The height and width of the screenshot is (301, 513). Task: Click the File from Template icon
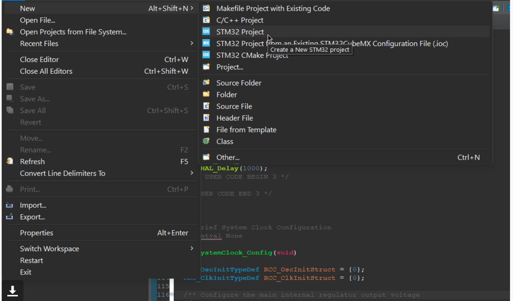pos(206,129)
